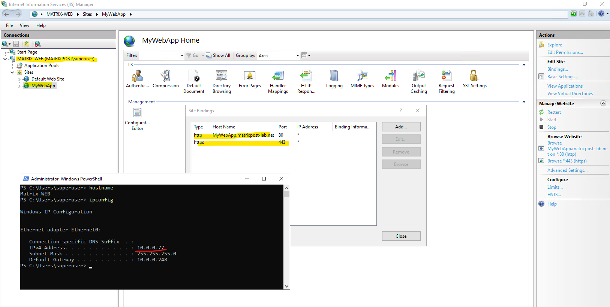Click Browse *:443 (https) link

point(567,161)
